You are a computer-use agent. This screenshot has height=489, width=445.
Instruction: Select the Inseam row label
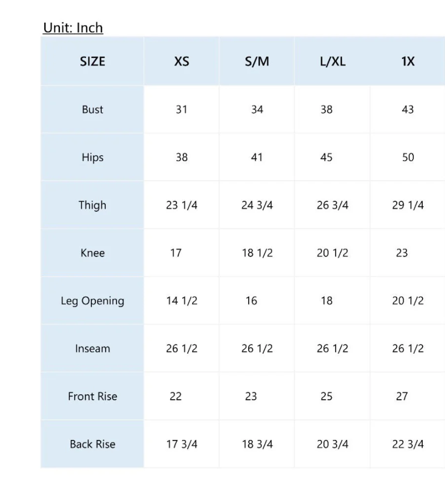(x=92, y=348)
